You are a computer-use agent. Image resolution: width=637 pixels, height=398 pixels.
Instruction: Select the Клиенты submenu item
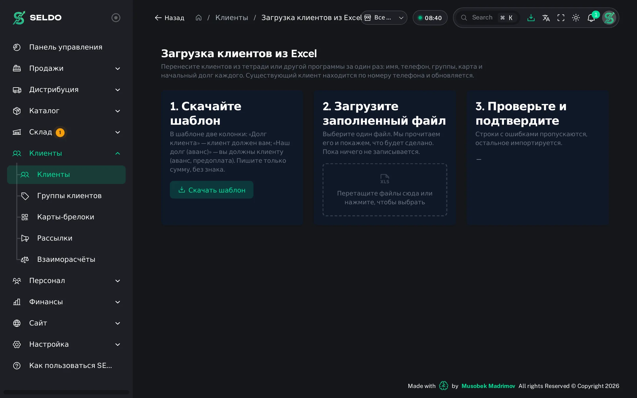tap(66, 175)
